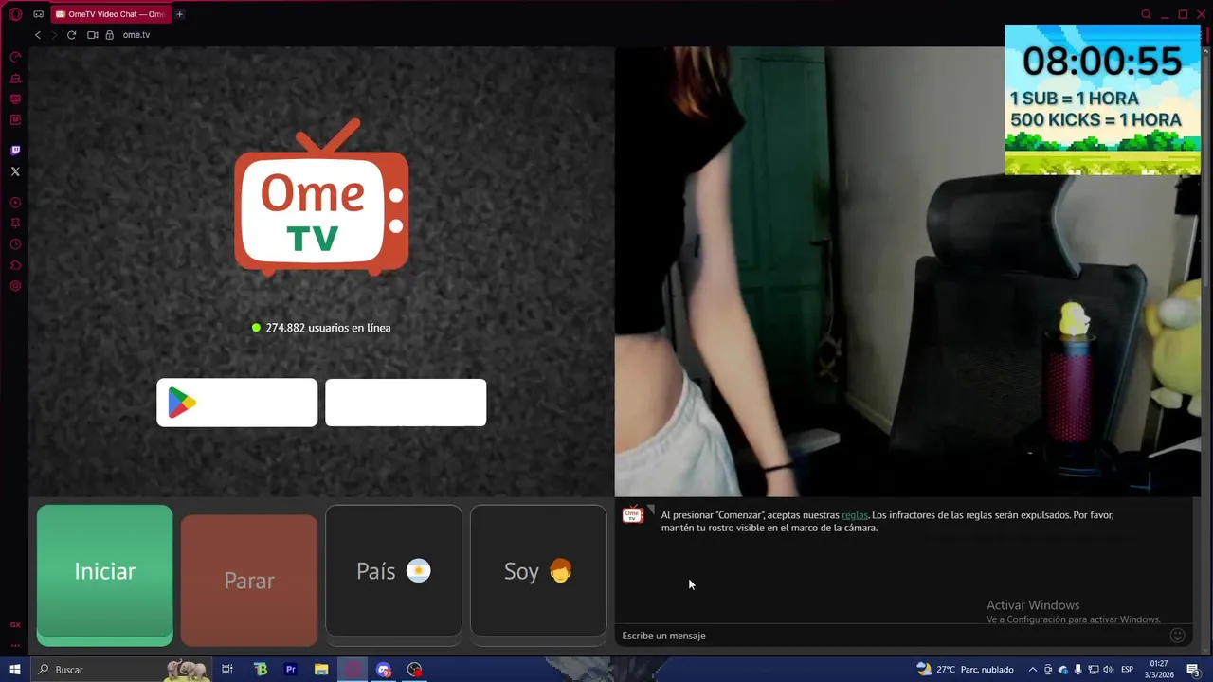Open OBS Studio from the taskbar
Image resolution: width=1213 pixels, height=682 pixels.
(x=414, y=670)
